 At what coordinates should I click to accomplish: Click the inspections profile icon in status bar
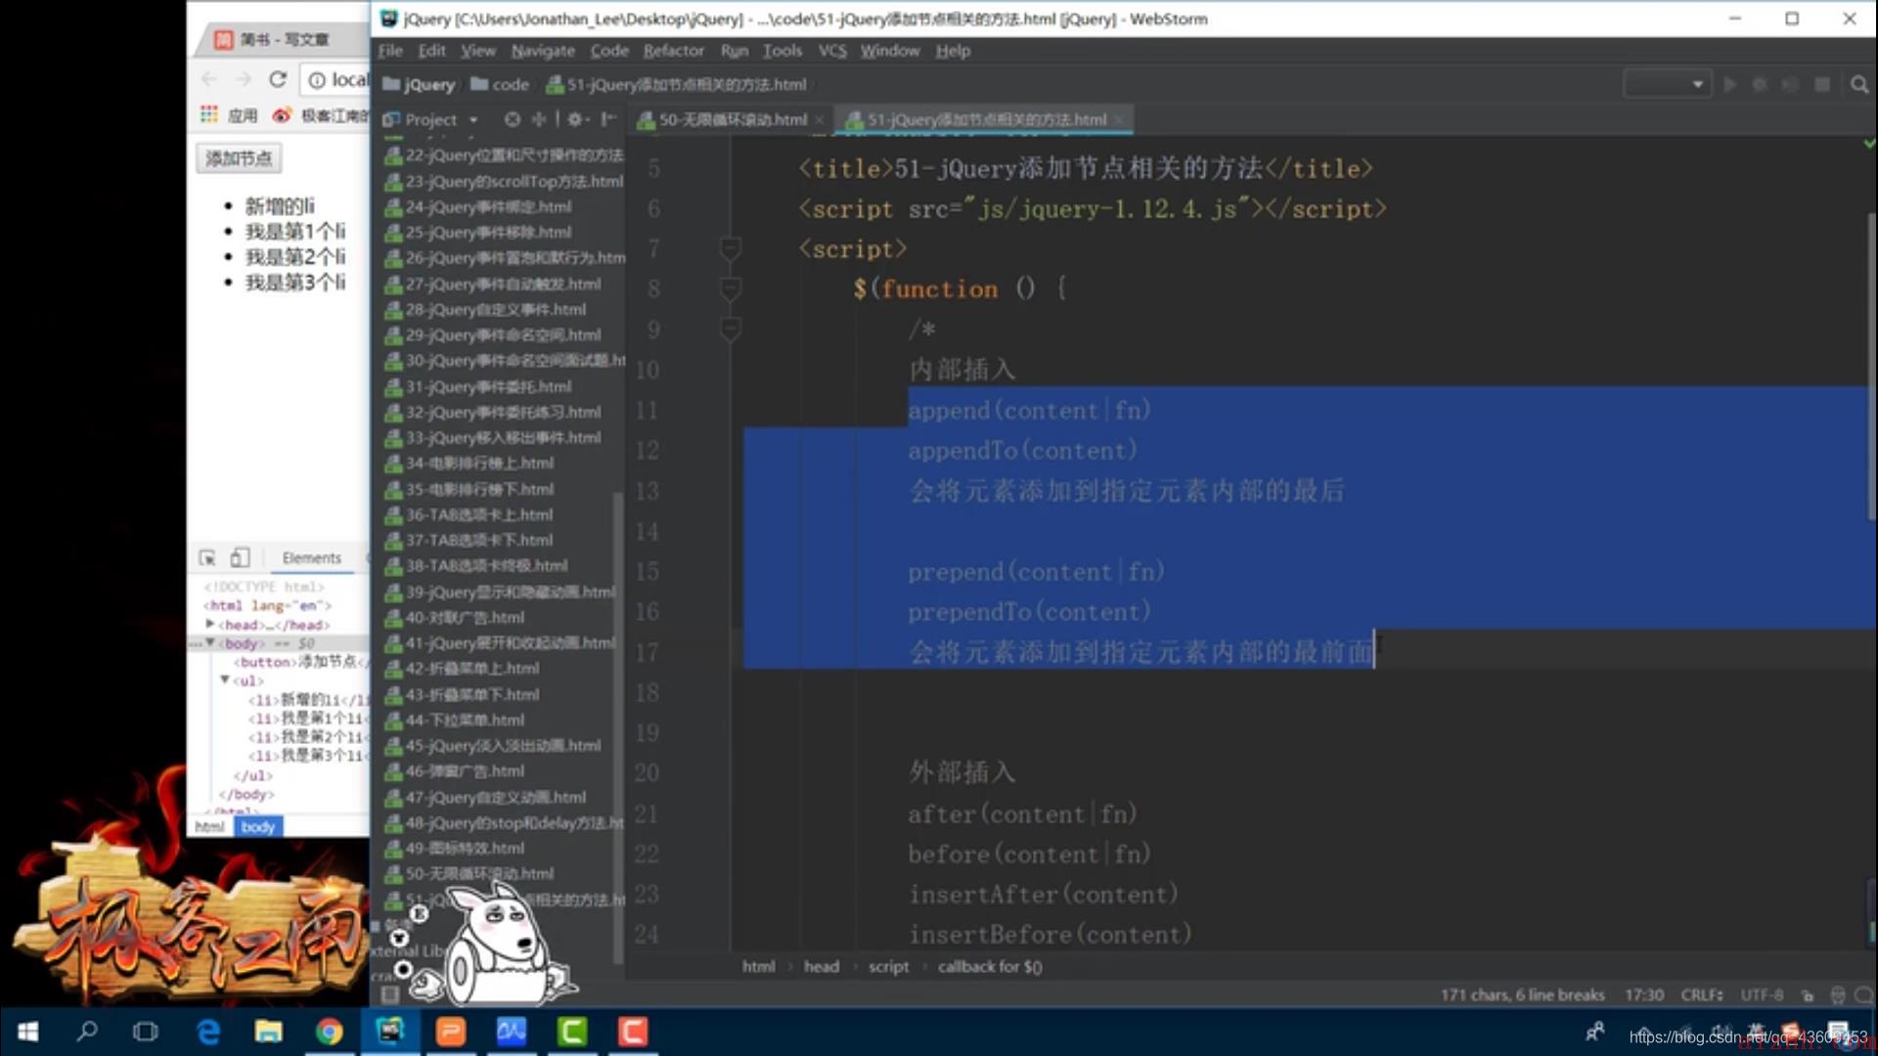1838,995
